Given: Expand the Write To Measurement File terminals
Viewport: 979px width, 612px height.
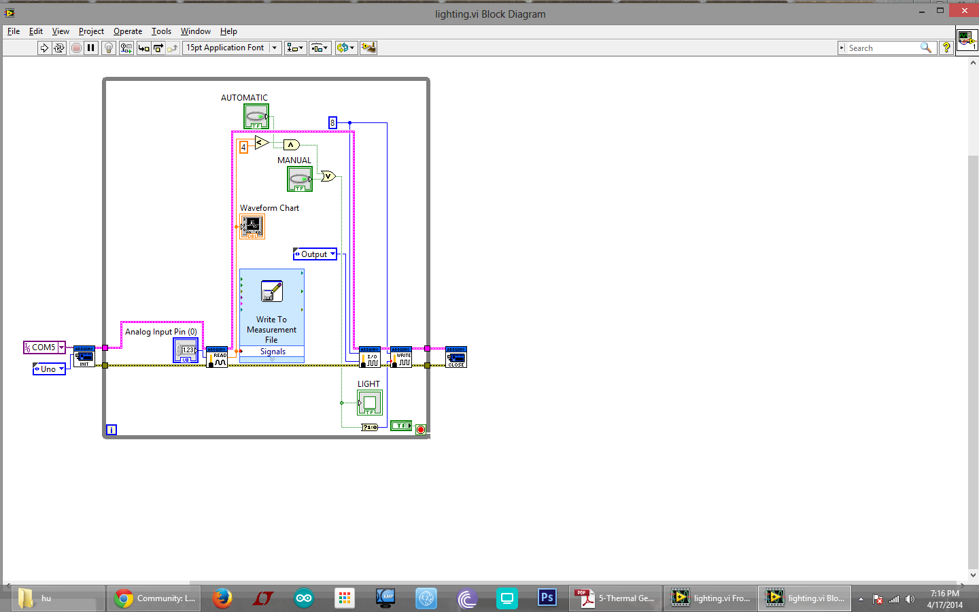Looking at the screenshot, I should [x=272, y=359].
